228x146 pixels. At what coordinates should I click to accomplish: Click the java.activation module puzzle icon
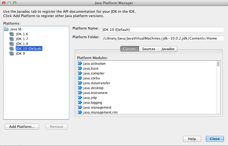(80, 64)
